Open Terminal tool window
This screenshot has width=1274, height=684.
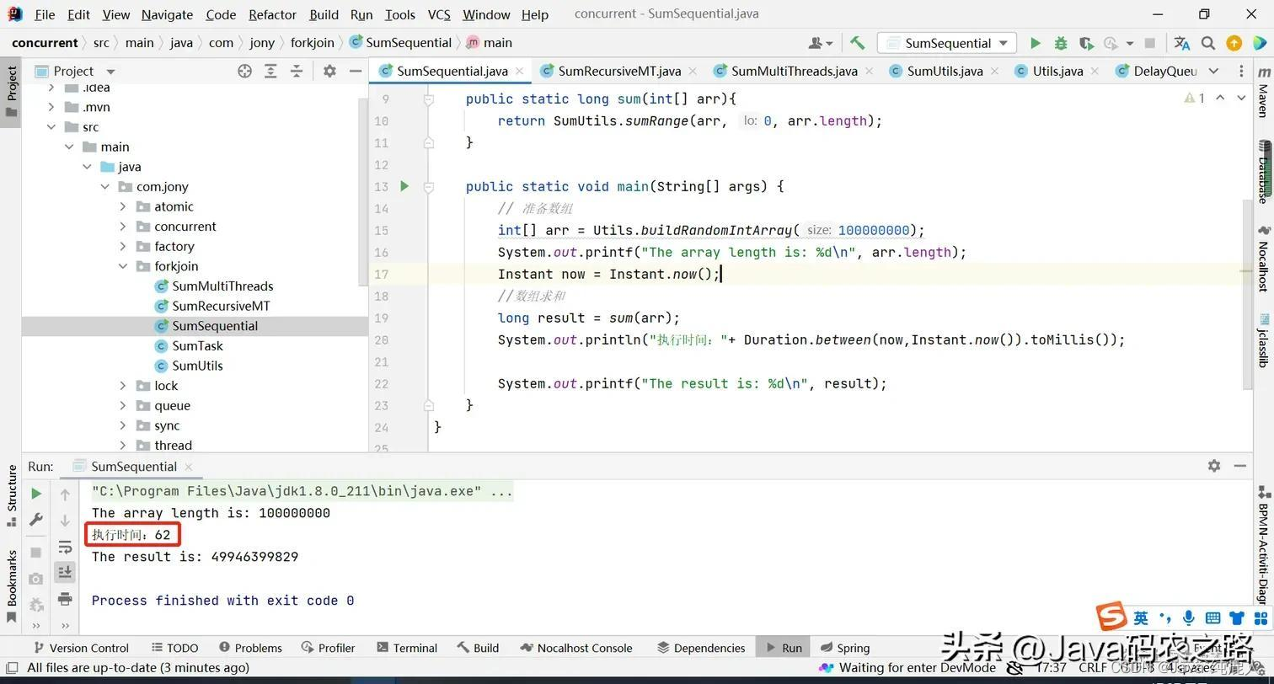point(407,648)
